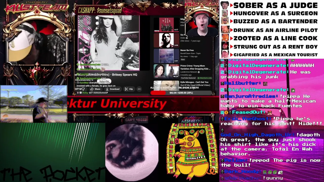Click the red arrow before ZOOTED AS A LINE COOK
Viewport: 324px width, 182px height.
(x=231, y=38)
